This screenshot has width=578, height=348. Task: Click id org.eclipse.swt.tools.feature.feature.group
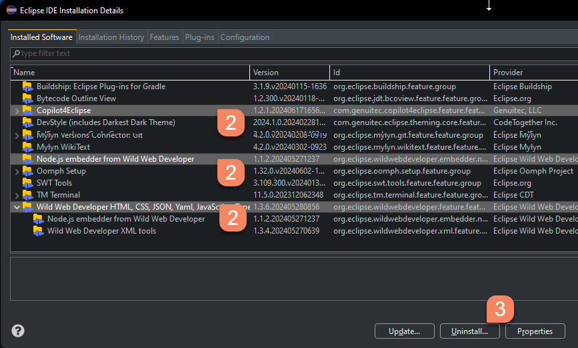click(x=407, y=183)
